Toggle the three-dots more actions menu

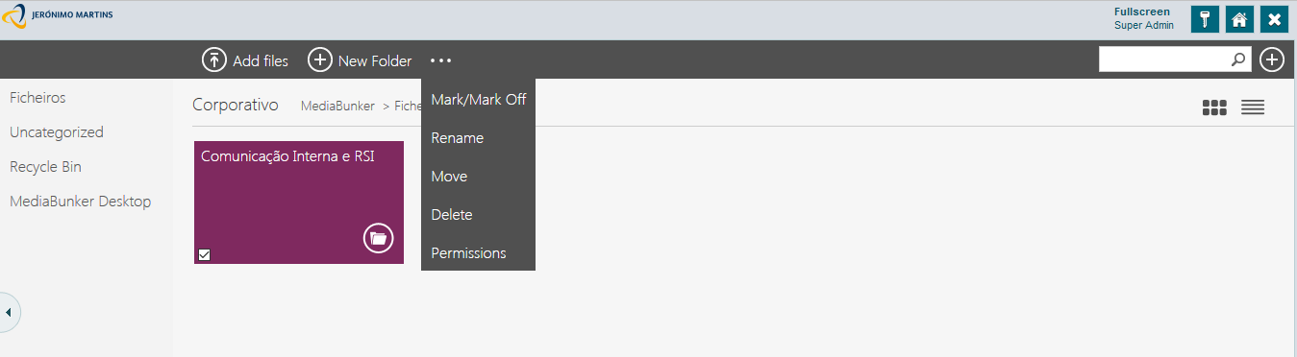pos(440,60)
